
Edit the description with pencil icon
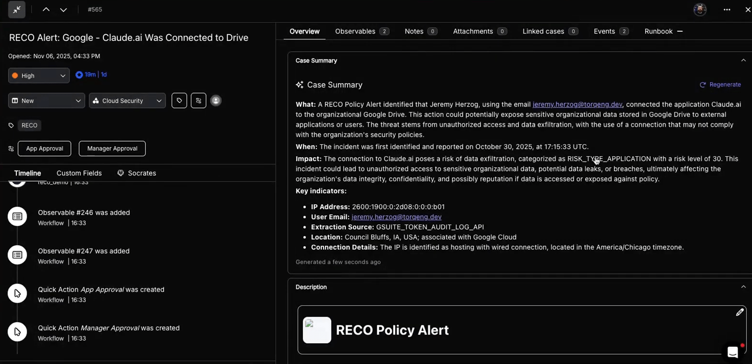tap(739, 313)
